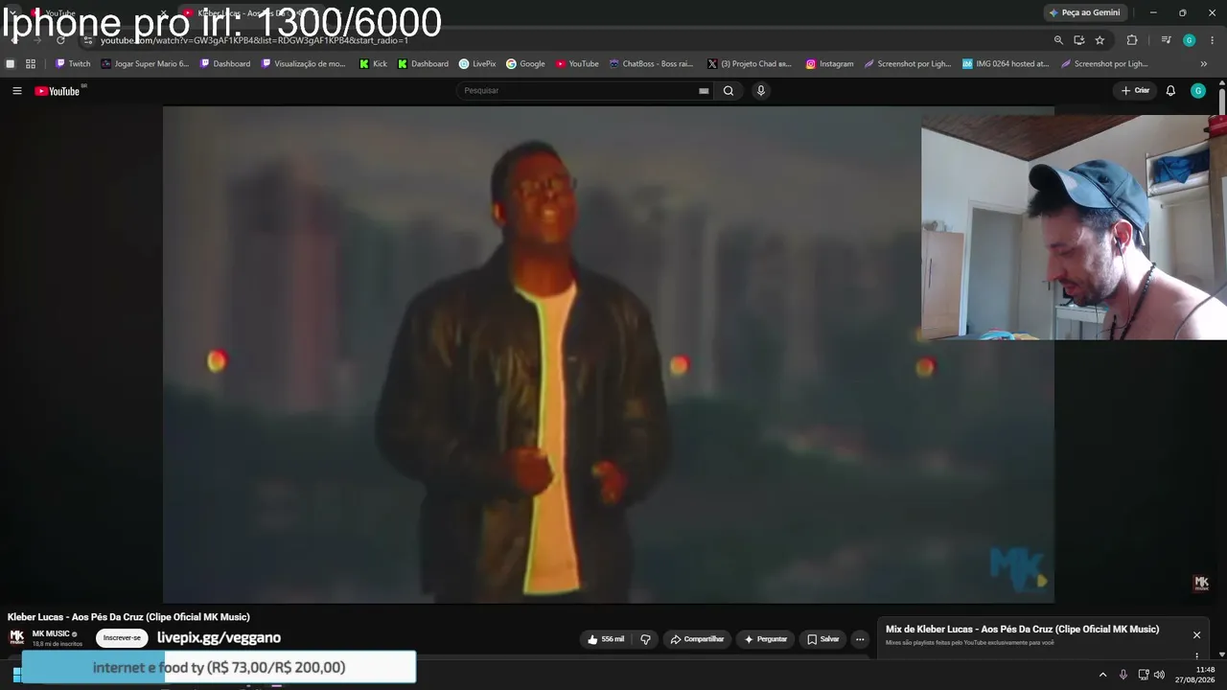Image resolution: width=1227 pixels, height=690 pixels.
Task: Open the YouTube bookmark in bookmarks bar
Action: 577,64
